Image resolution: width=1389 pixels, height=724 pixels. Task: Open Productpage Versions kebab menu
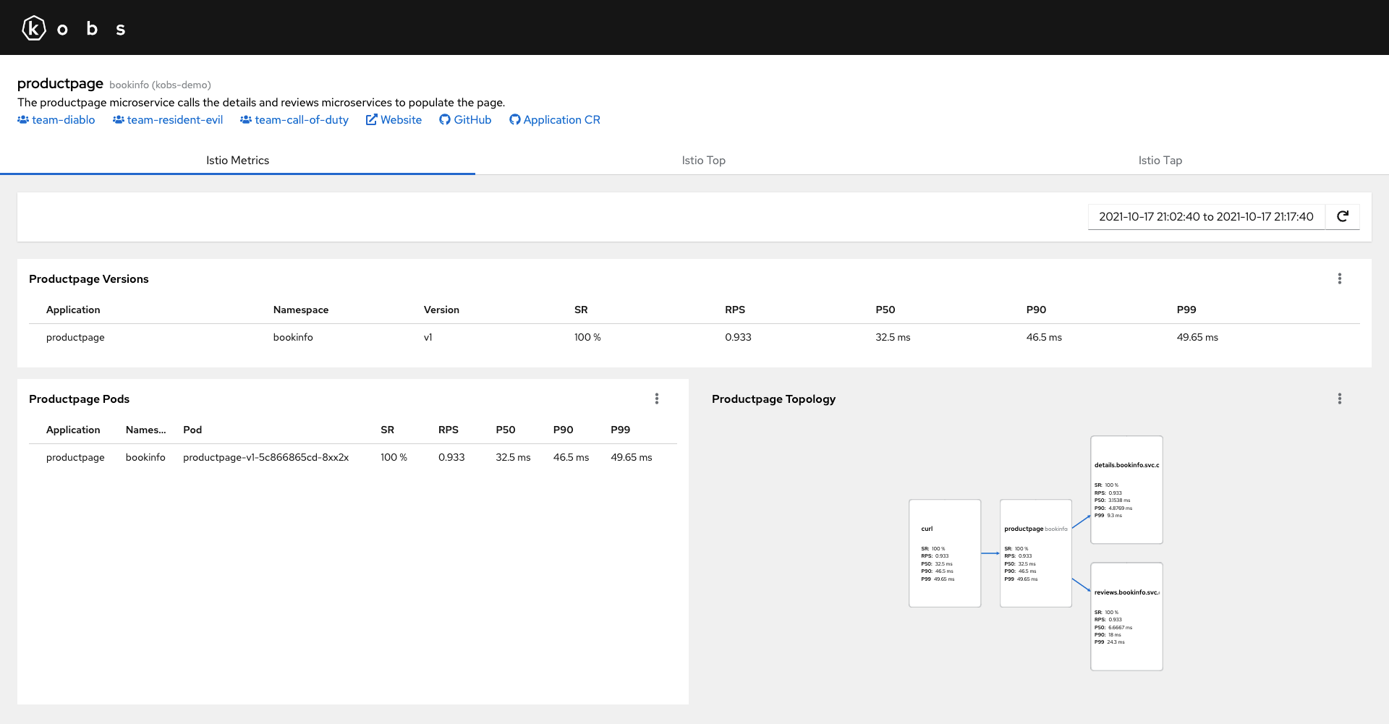[1340, 278]
